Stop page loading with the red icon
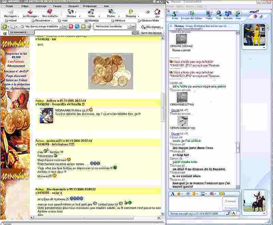 (71, 27)
